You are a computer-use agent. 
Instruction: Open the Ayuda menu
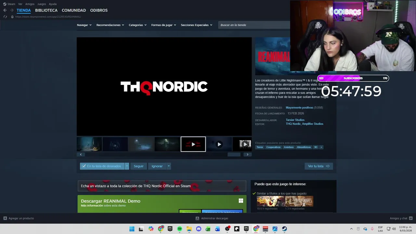pyautogui.click(x=53, y=4)
